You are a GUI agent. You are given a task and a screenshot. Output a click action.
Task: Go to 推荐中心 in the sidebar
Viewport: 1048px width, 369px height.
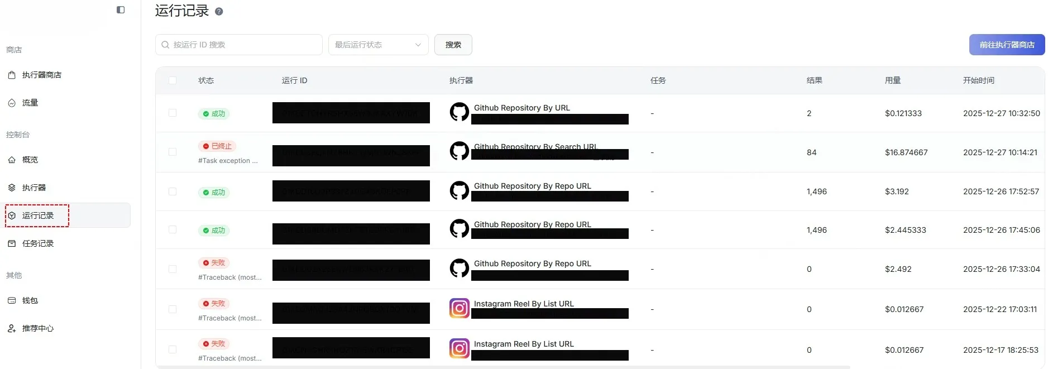click(x=38, y=328)
